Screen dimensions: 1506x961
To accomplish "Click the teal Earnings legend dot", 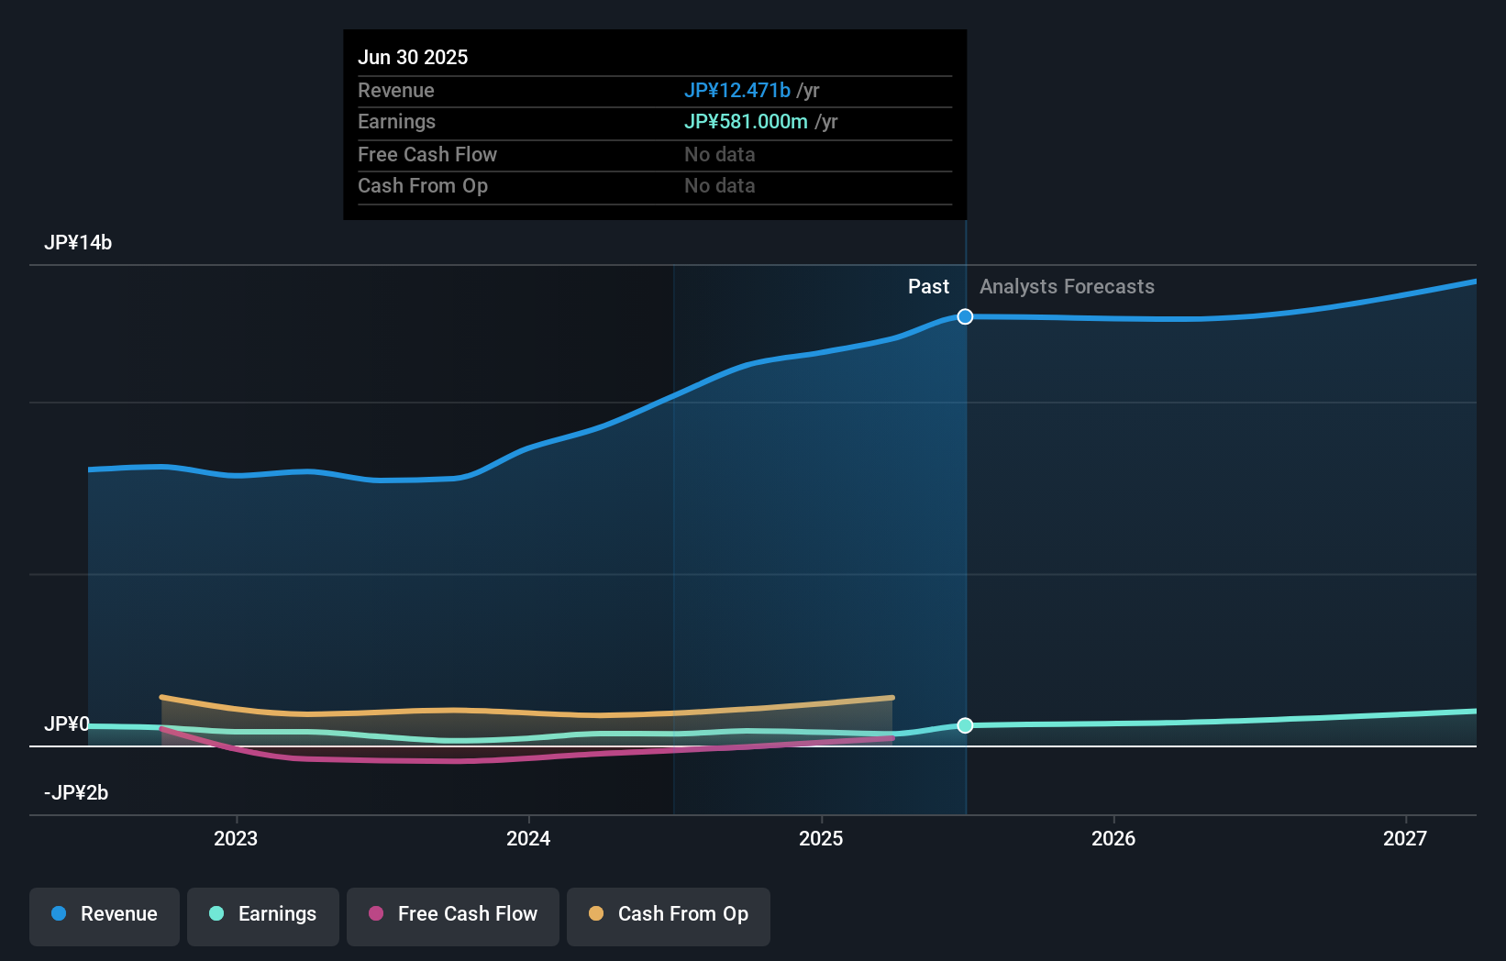I will click(216, 913).
